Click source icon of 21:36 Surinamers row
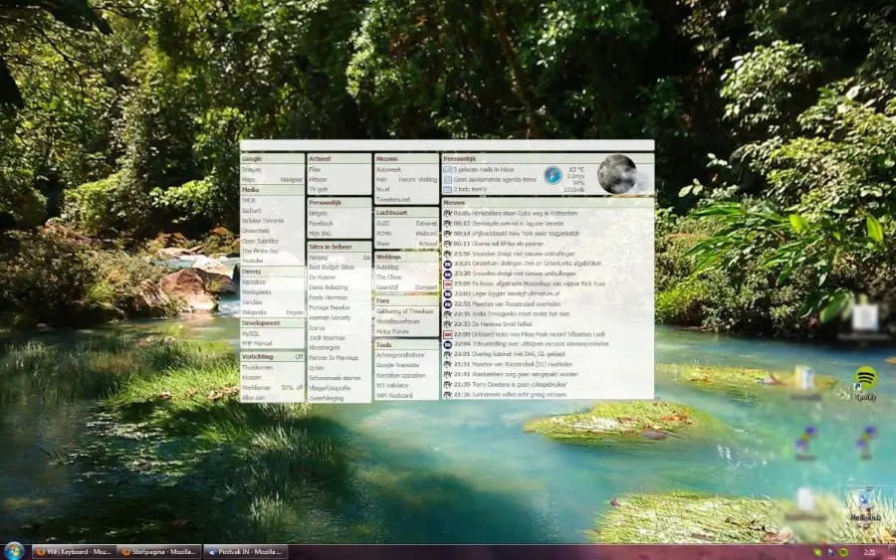Screen dimensions: 896x560 (x=448, y=395)
